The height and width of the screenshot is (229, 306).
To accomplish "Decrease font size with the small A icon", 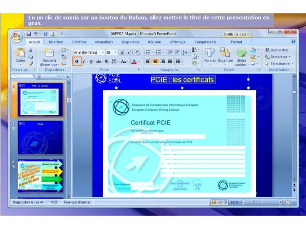I will point(129,52).
